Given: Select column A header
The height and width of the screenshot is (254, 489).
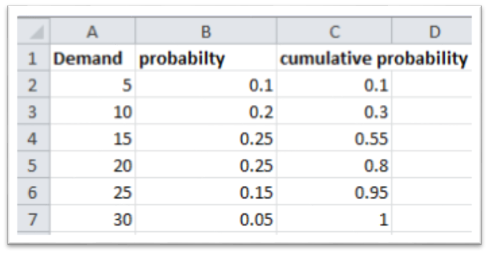Looking at the screenshot, I should pyautogui.click(x=92, y=31).
